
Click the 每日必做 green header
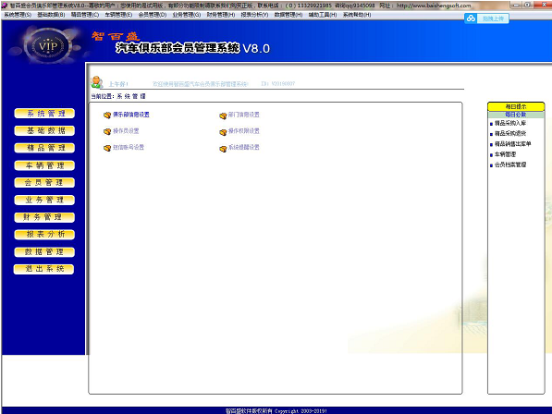[516, 115]
